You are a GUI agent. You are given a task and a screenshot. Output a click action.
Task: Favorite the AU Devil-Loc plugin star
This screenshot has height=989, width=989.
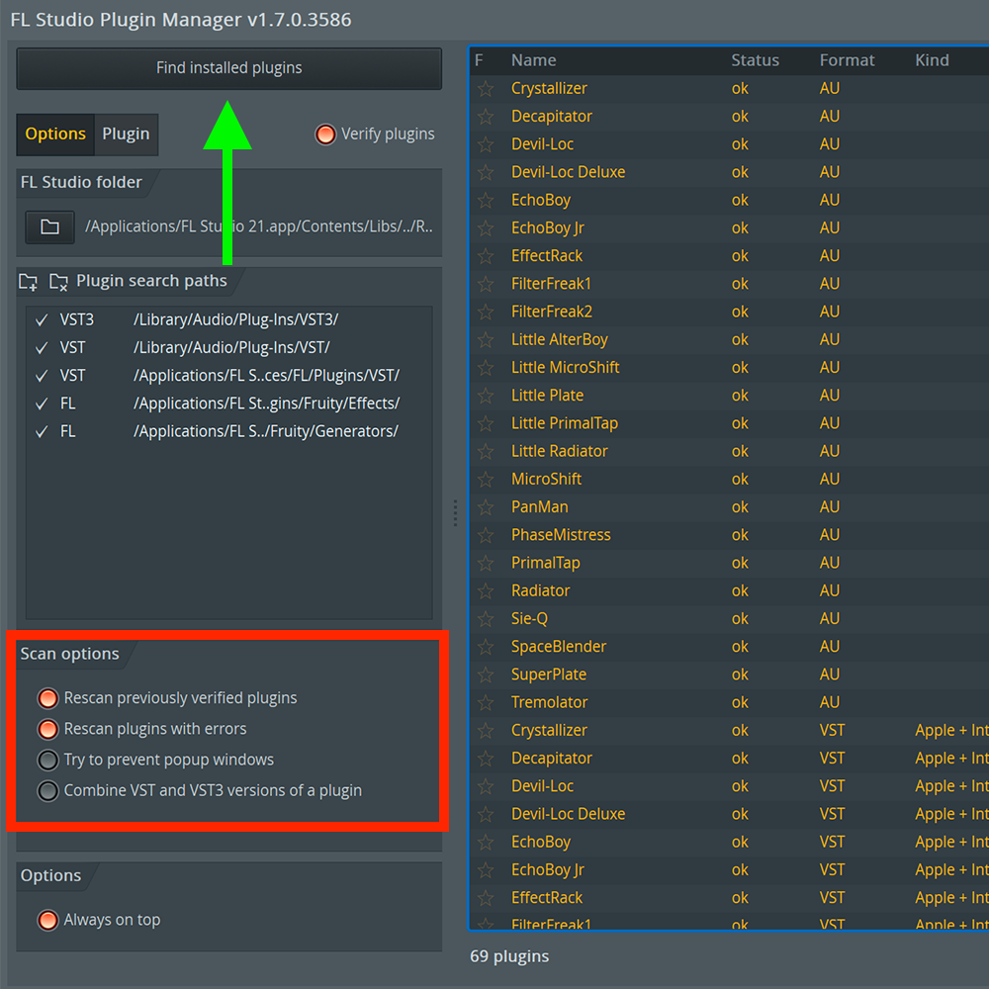click(x=486, y=144)
